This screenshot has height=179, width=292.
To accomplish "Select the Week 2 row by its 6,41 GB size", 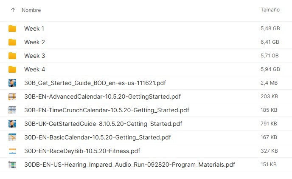I will (x=270, y=42).
